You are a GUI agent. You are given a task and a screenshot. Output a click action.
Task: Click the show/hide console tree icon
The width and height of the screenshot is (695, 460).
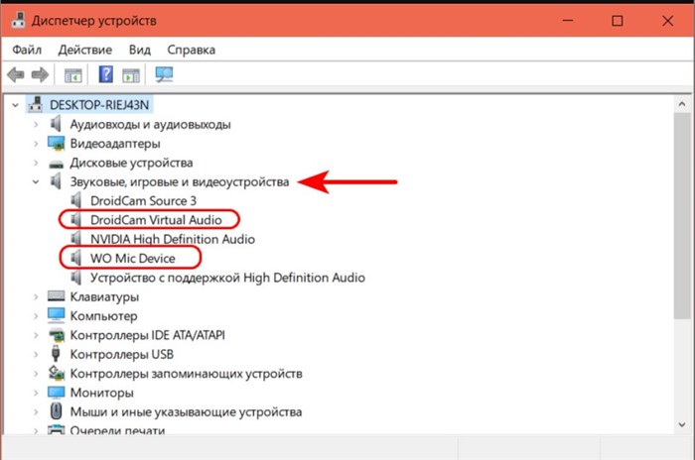(73, 75)
